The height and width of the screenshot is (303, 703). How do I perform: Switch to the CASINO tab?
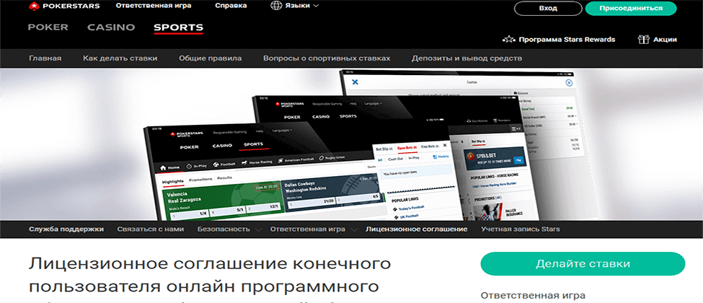click(x=111, y=27)
